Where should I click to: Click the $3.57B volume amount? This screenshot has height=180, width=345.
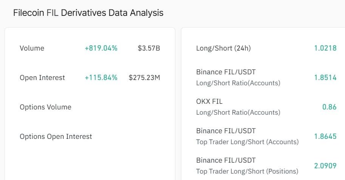(149, 48)
